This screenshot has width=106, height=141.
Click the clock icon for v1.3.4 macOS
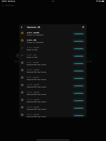click(x=22, y=33)
